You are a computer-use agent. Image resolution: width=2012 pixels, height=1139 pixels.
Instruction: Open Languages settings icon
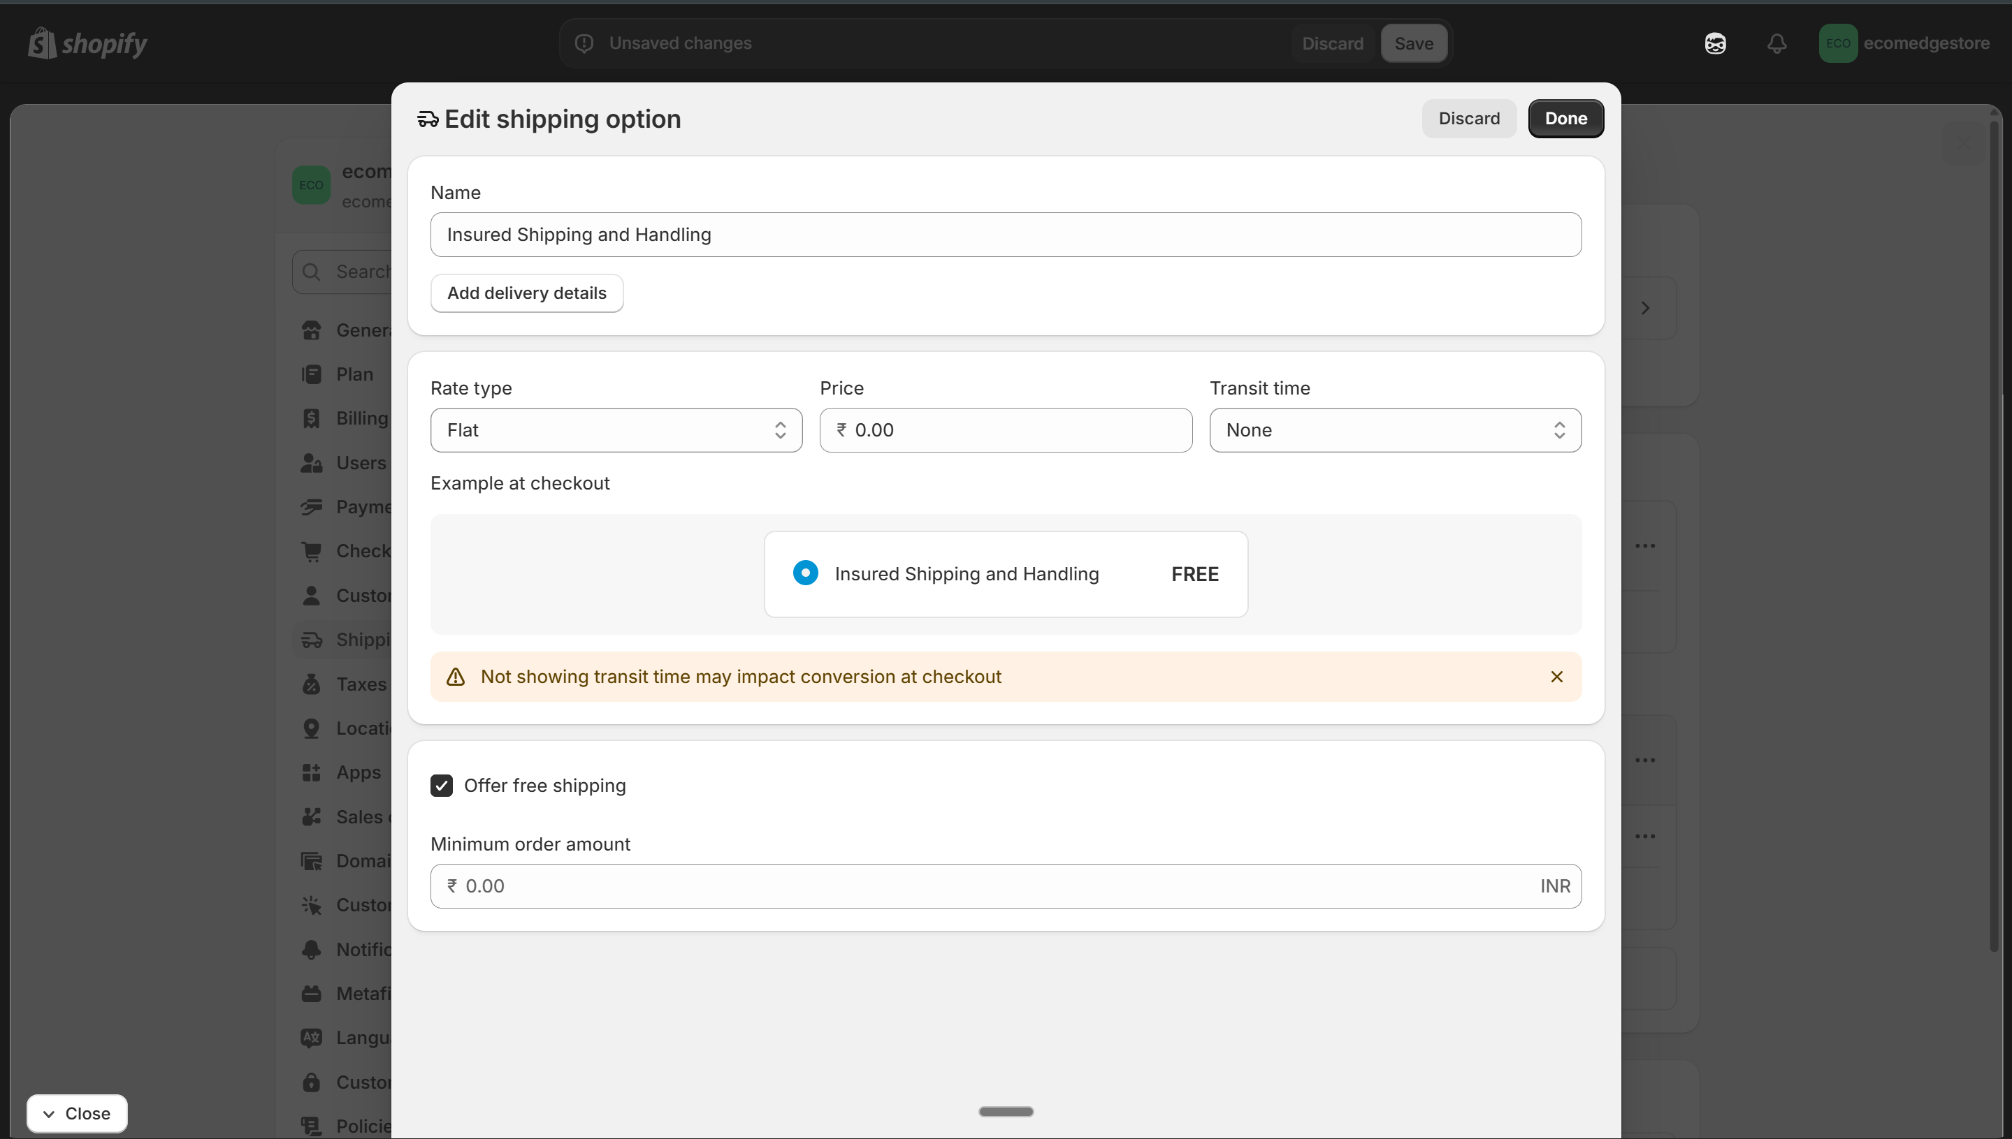click(x=312, y=1036)
